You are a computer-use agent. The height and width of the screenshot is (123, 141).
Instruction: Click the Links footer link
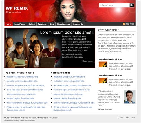(127, 117)
